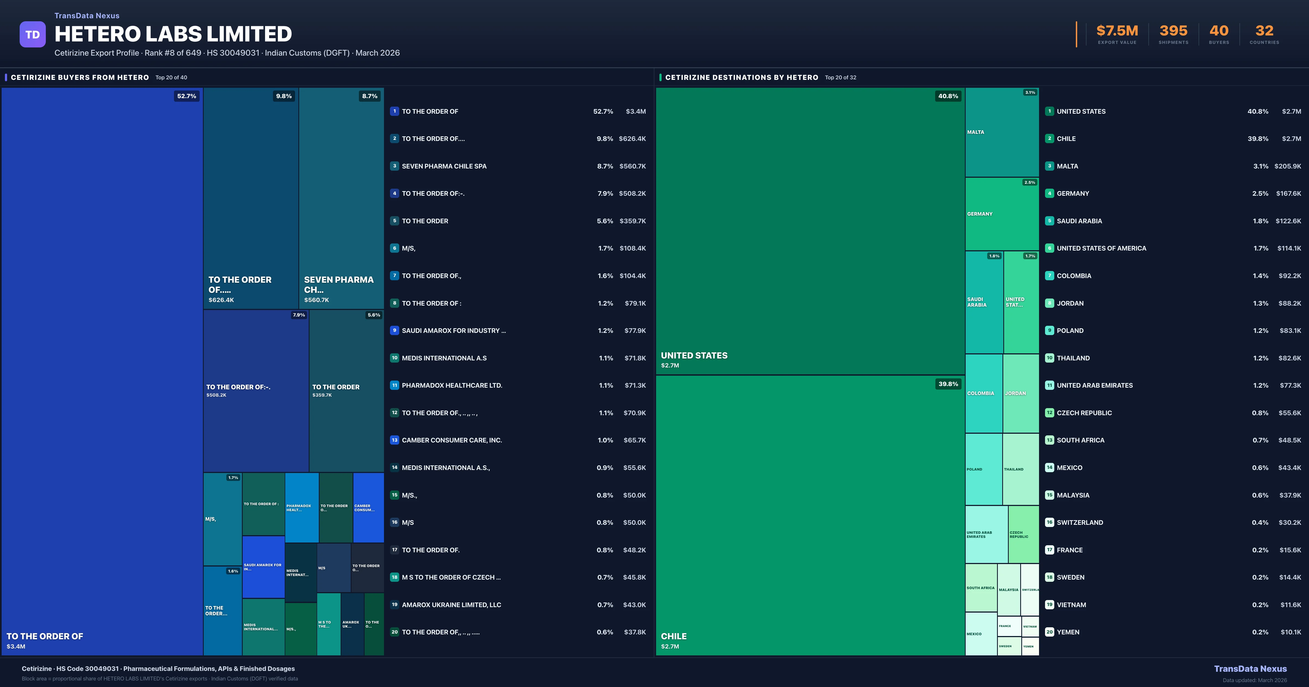1309x687 pixels.
Task: Click the Cetirizine Buyers From Hetero heading
Action: click(x=80, y=77)
